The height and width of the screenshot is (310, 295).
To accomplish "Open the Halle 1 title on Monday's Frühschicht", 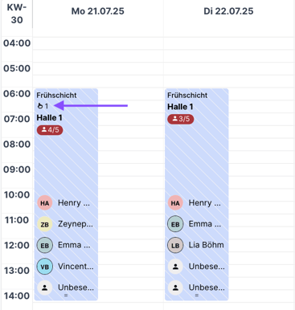I will [x=49, y=117].
